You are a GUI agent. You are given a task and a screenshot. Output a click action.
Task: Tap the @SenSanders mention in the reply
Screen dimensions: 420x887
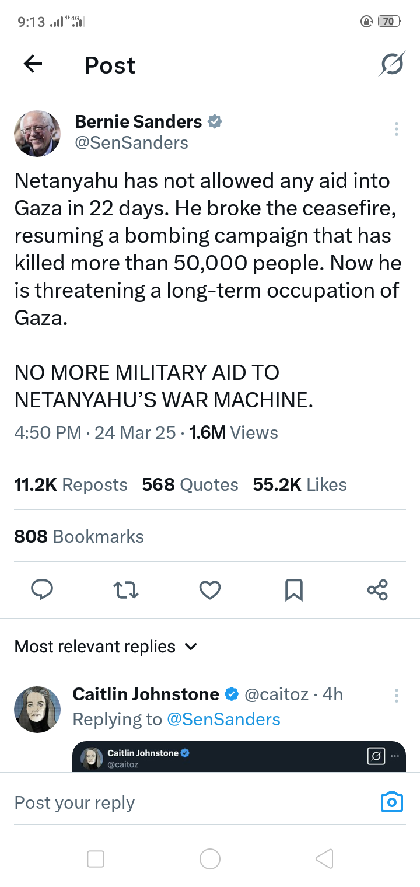[223, 720]
